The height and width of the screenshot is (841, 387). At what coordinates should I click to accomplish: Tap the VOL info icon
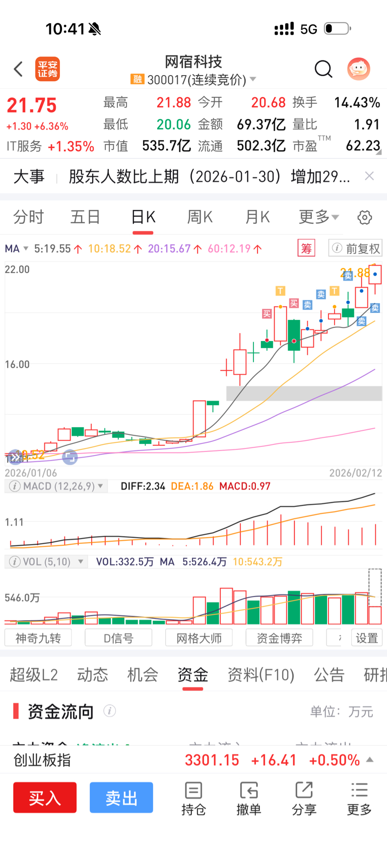[15, 561]
